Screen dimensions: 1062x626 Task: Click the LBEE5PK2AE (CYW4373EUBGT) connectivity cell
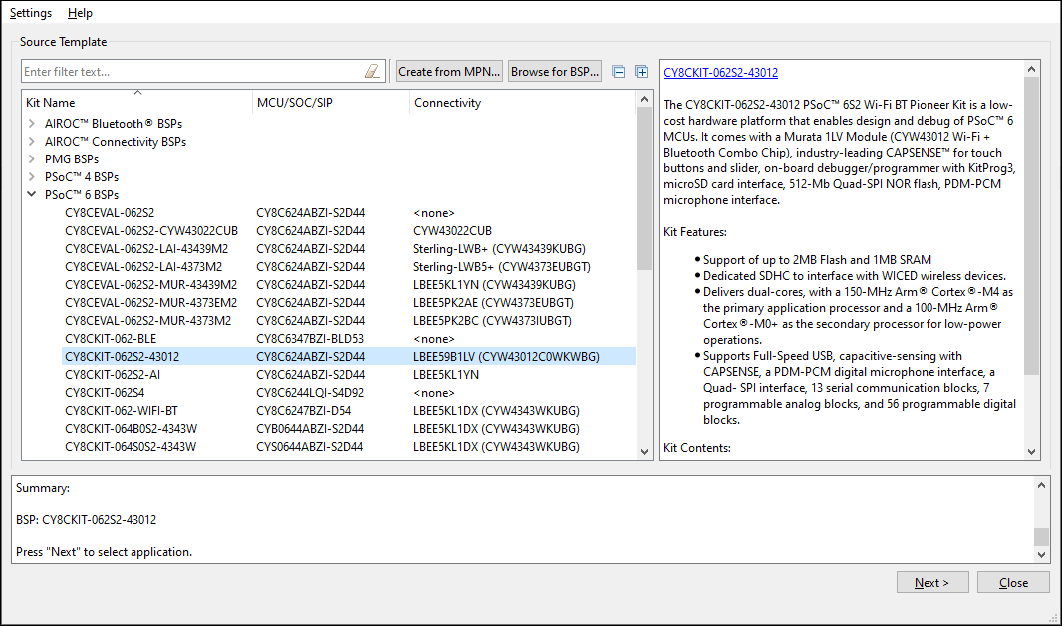(494, 303)
